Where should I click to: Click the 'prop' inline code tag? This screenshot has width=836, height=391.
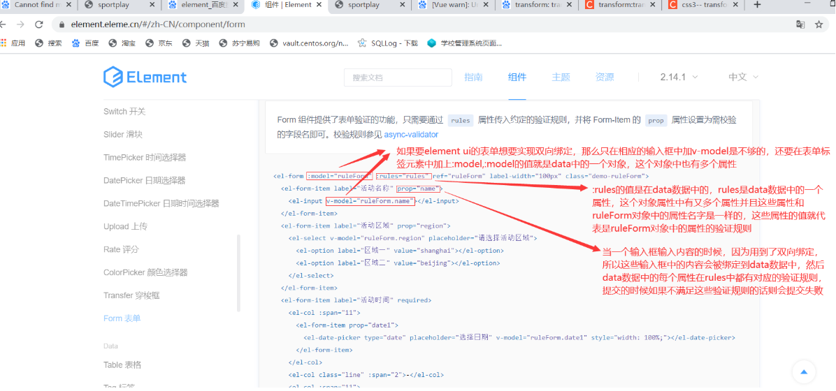coord(656,120)
